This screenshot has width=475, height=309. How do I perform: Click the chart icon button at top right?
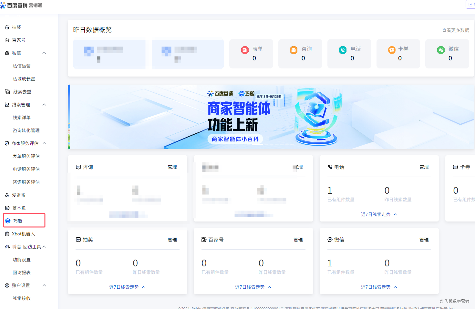pos(470,4)
